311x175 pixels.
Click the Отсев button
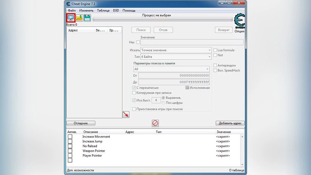tap(163, 30)
